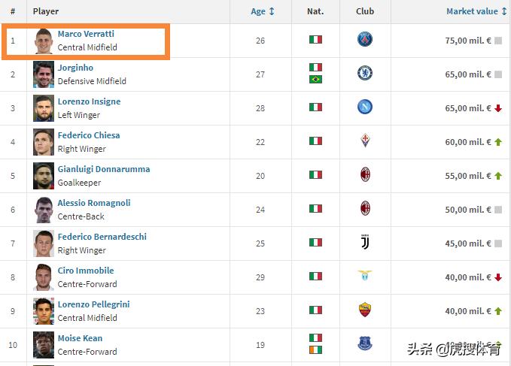Click the Napoli club crest icon

click(x=365, y=107)
